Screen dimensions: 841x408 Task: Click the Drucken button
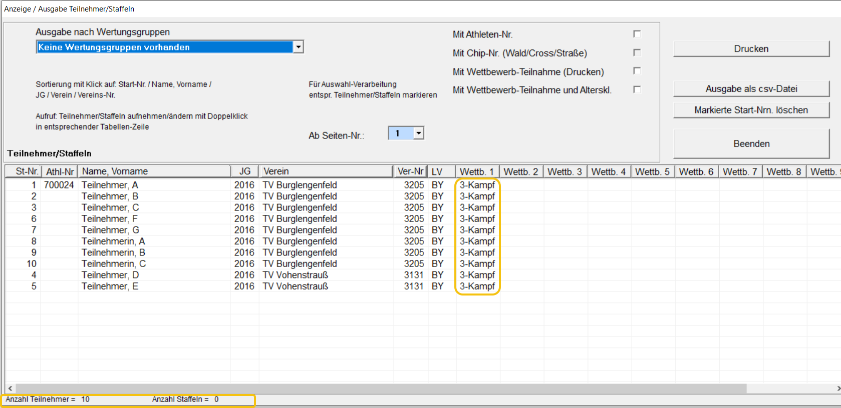pyautogui.click(x=751, y=49)
